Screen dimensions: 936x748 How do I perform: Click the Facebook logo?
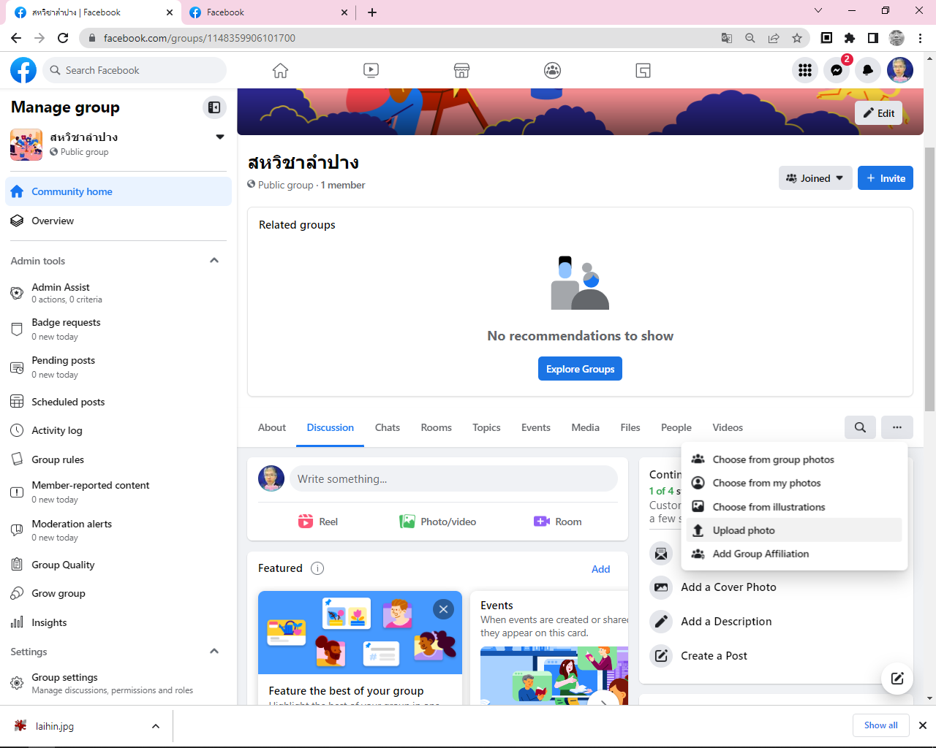(23, 70)
